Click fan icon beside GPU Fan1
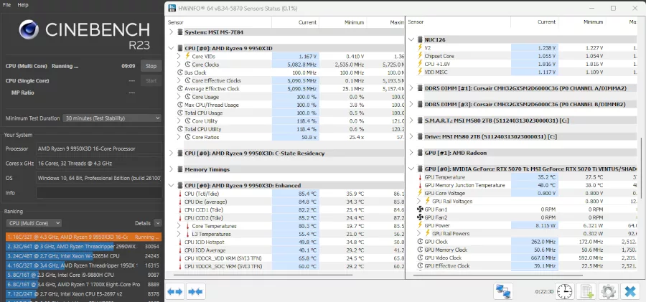The width and height of the screenshot is (646, 302). (x=420, y=209)
